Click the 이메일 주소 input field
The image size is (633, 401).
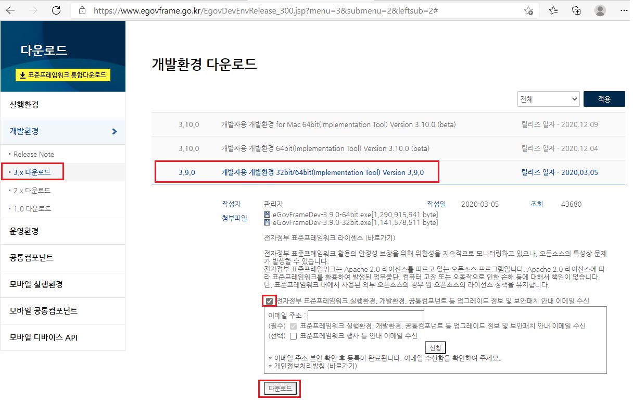366,316
